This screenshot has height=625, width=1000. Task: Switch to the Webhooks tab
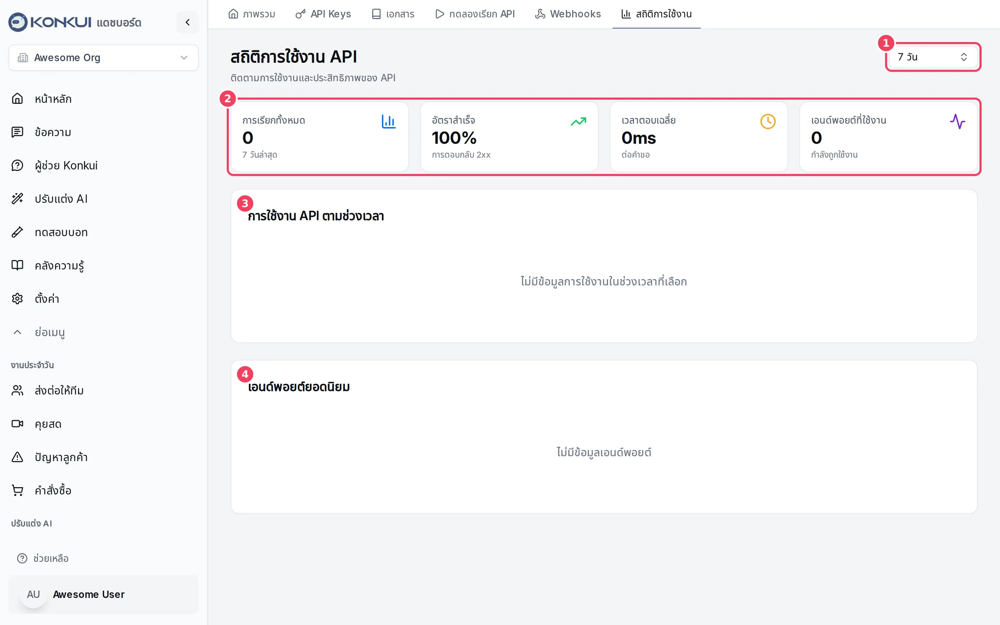point(568,14)
